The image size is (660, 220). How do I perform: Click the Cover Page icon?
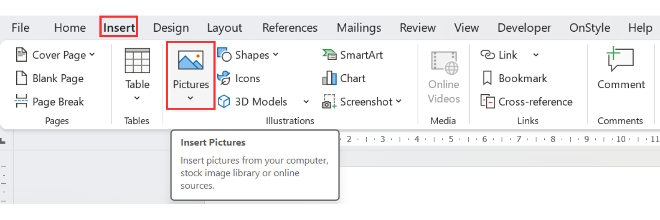tap(21, 55)
